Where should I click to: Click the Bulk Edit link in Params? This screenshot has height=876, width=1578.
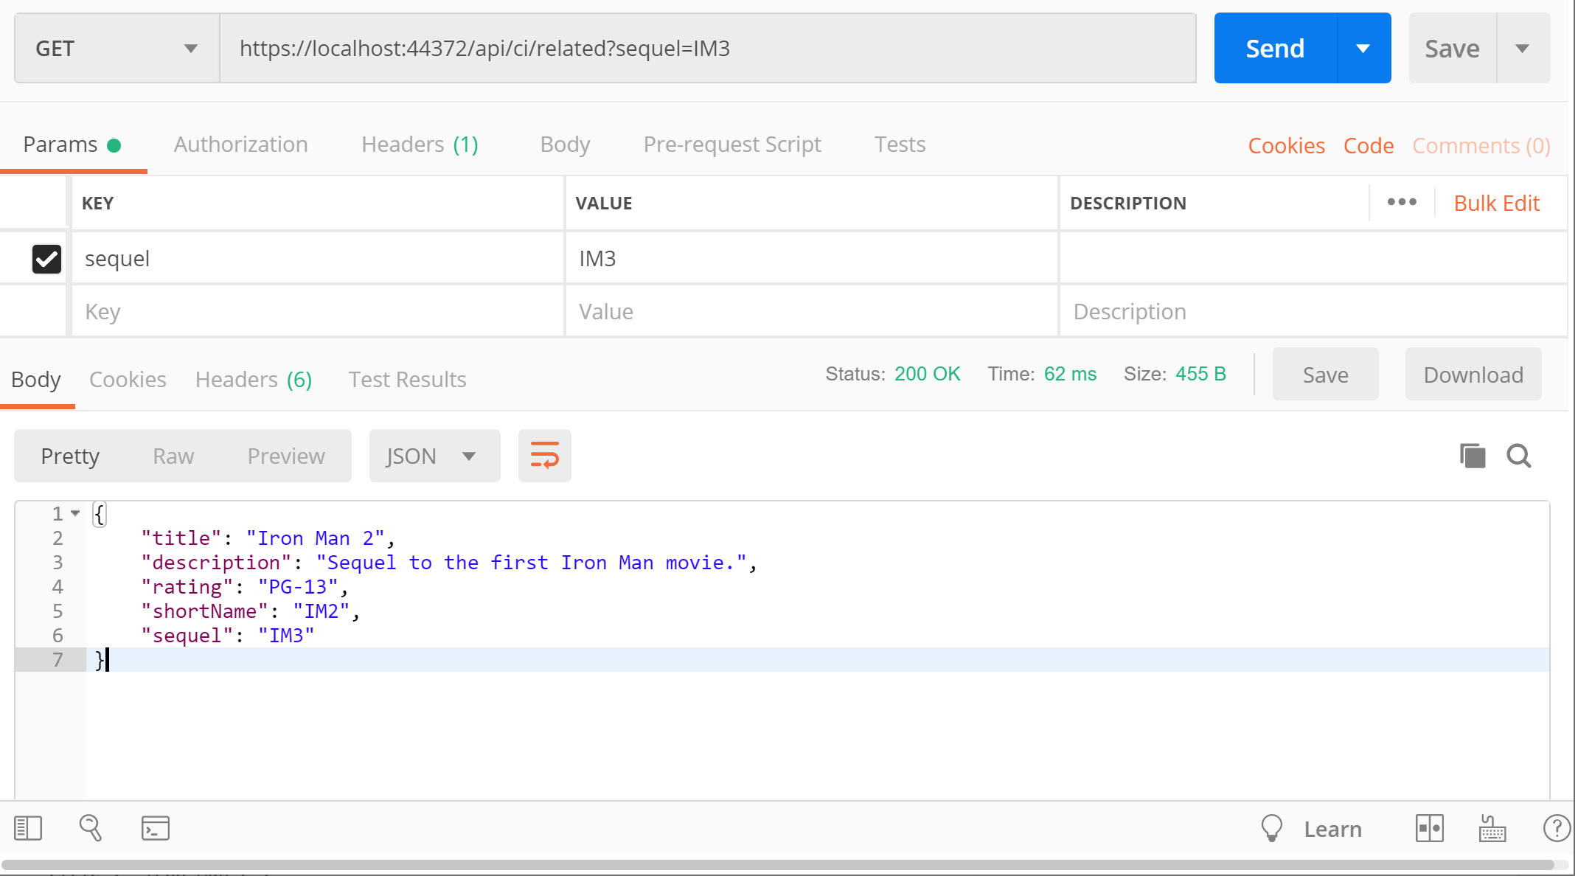pyautogui.click(x=1496, y=204)
